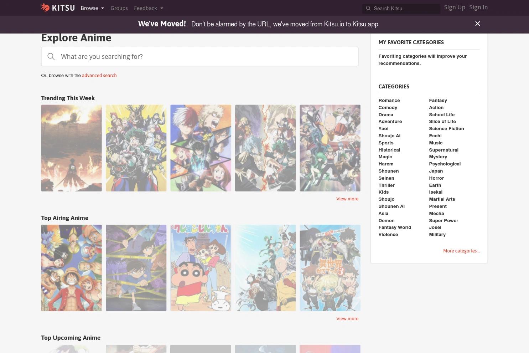
Task: Select the Shoujo Ai category
Action: pyautogui.click(x=389, y=135)
